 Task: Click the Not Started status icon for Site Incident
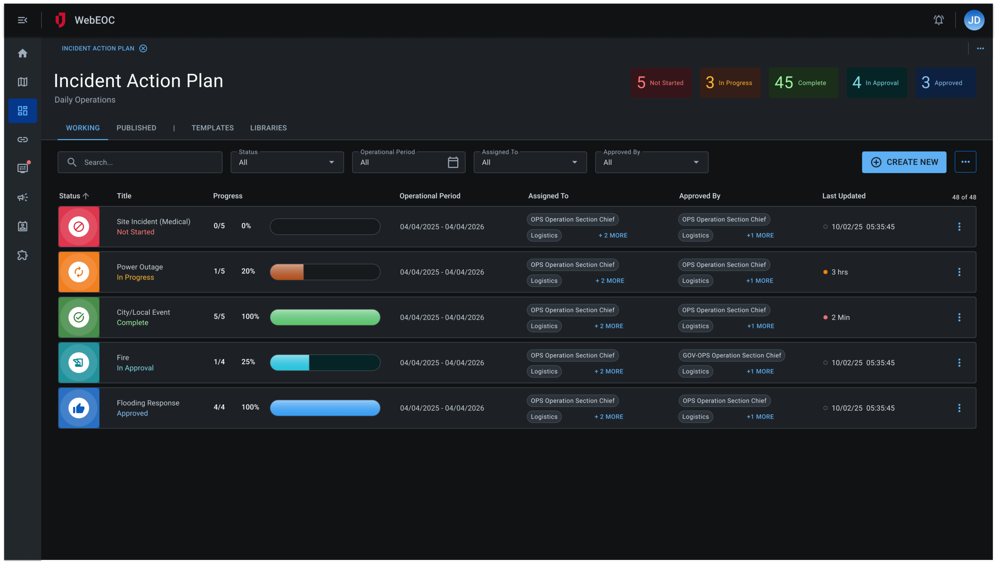pos(79,227)
